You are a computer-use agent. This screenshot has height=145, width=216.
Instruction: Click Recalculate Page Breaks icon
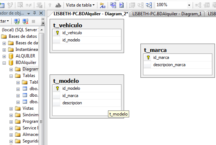click(121, 5)
